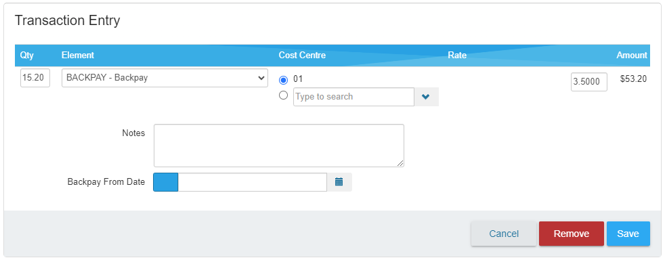The width and height of the screenshot is (665, 260).
Task: Click the blue box beside Backpay From Date
Action: click(x=165, y=182)
